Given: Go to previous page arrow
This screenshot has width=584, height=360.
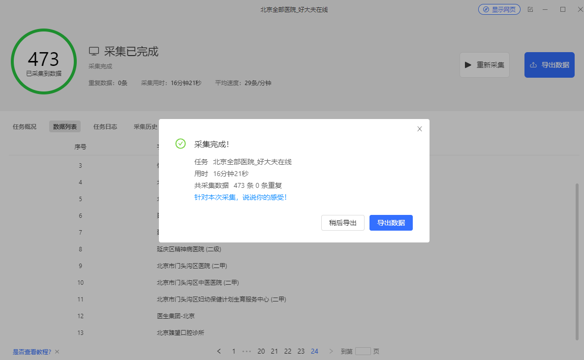Looking at the screenshot, I should [219, 351].
